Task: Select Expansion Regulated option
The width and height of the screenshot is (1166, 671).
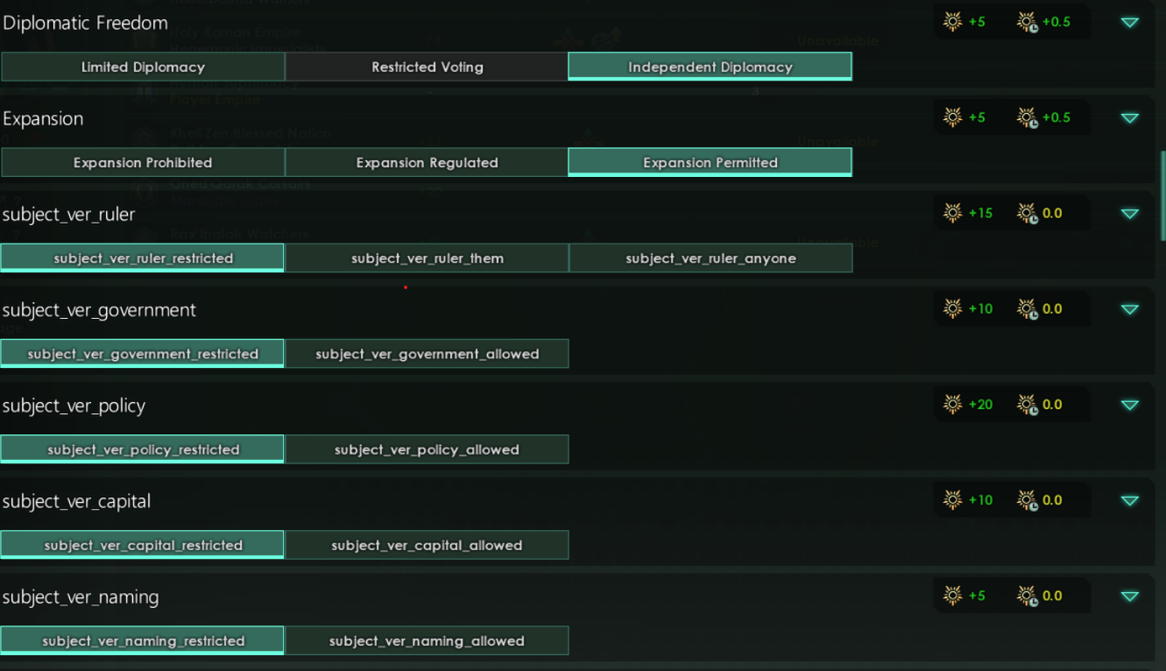Action: [427, 162]
